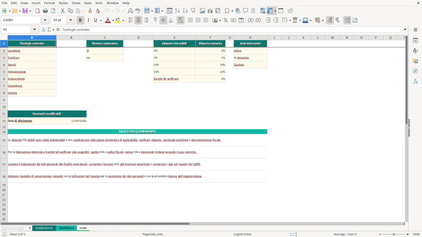
Task: Click the Sort Descending icon
Action: point(185,11)
